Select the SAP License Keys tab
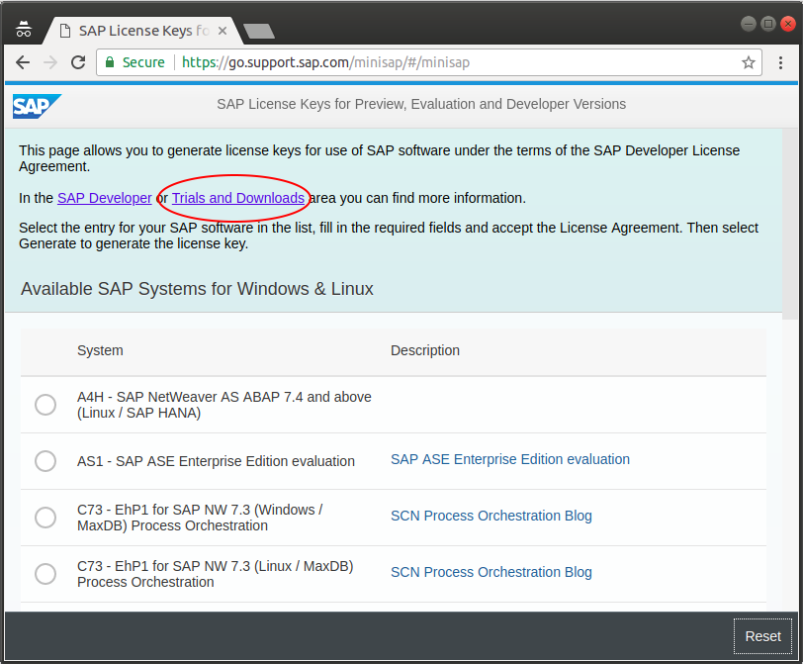This screenshot has height=664, width=803. click(142, 31)
